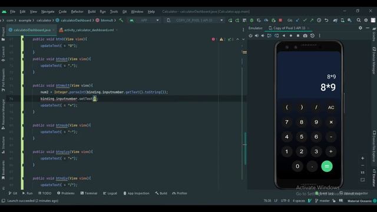Open emulator panel settings gear
The image size is (377, 212).
point(360,28)
